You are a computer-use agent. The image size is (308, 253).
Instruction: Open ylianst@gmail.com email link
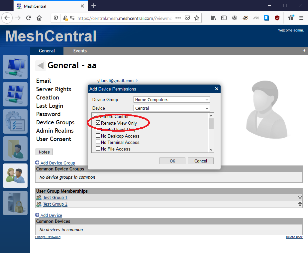point(115,81)
